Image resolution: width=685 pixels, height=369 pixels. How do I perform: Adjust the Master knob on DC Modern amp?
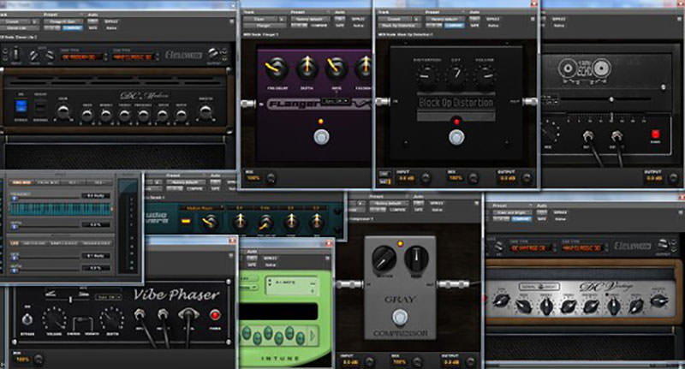(x=205, y=112)
